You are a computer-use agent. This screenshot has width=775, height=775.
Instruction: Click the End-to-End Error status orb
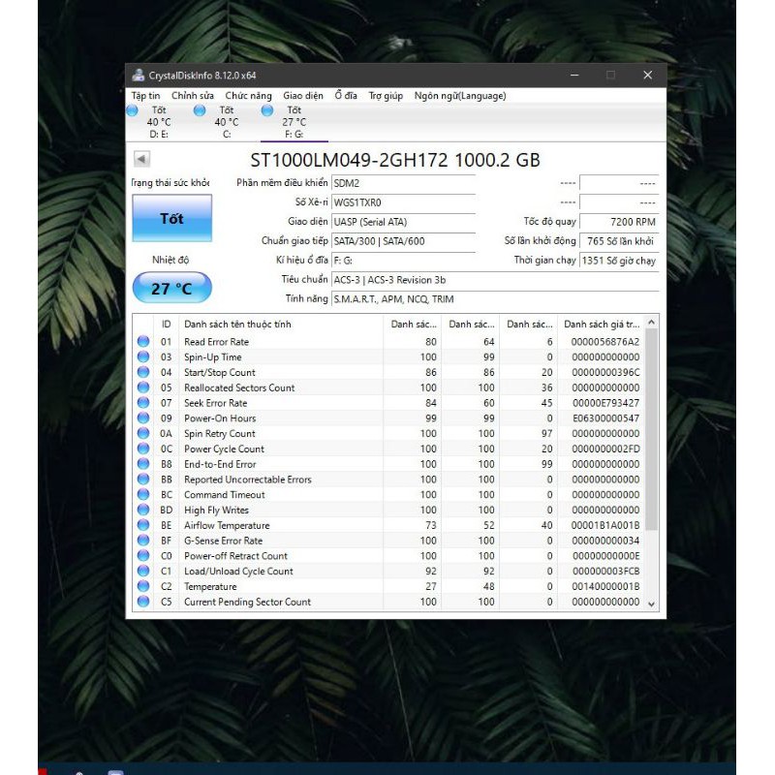143,464
